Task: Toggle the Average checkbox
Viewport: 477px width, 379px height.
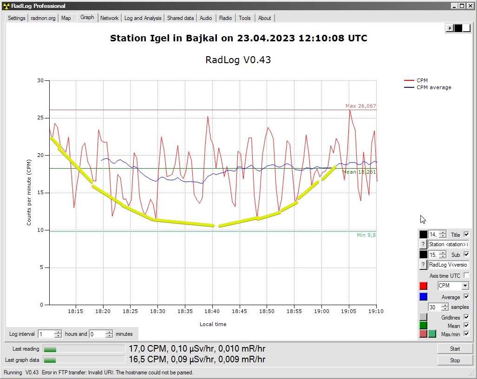Action: 466,297
